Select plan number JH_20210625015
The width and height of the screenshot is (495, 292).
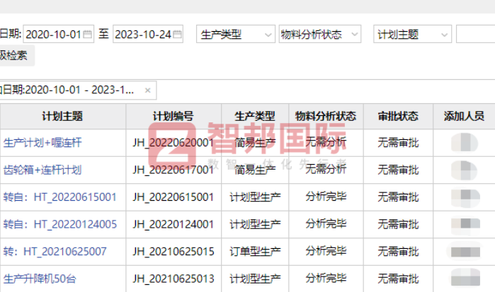coord(173,251)
